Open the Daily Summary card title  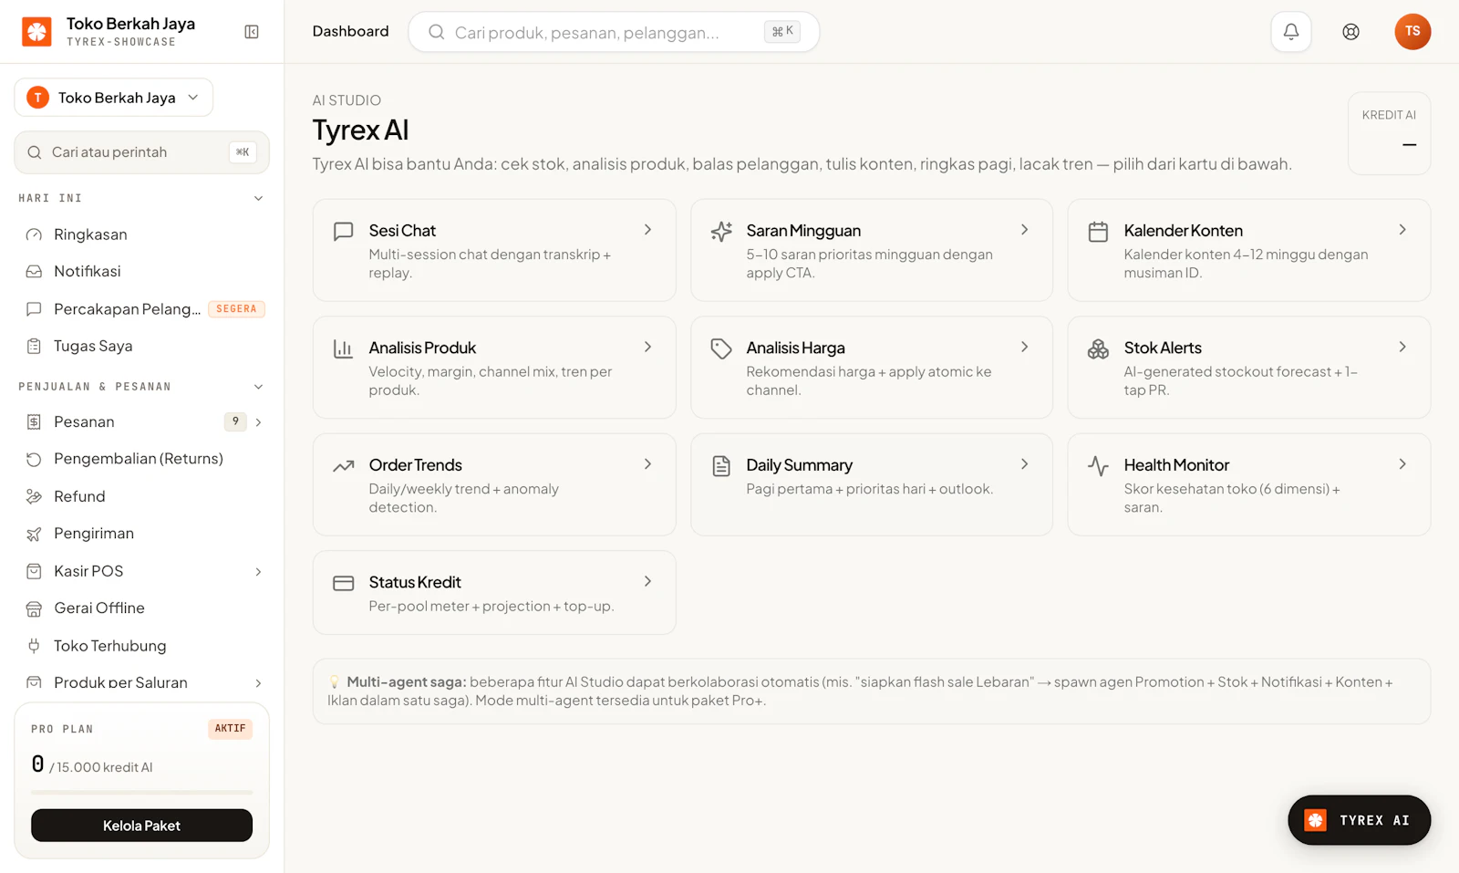(799, 465)
